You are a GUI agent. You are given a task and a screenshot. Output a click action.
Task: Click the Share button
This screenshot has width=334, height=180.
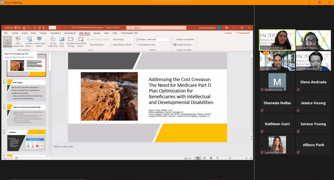point(227,33)
